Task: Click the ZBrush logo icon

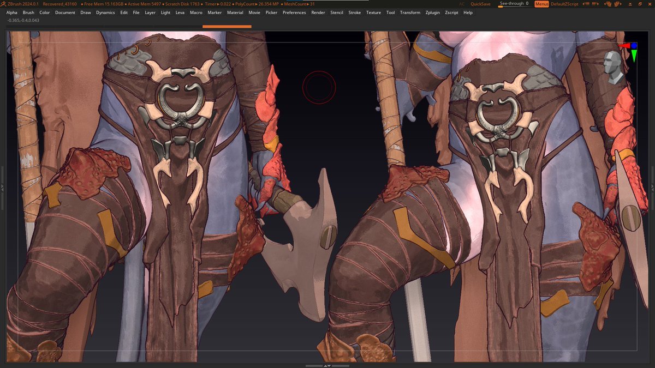Action: tap(4, 4)
